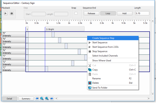Choose Stop Sequence menu entry
156x104 pixels.
(113, 51)
